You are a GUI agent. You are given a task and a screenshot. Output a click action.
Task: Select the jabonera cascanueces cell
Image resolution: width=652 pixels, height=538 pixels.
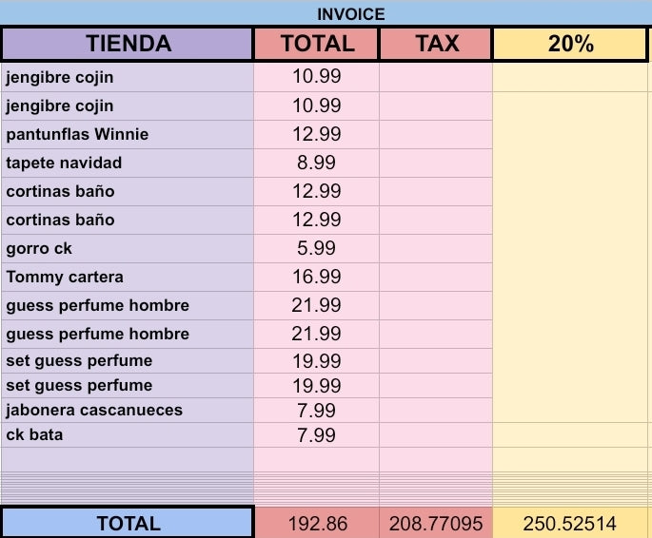(128, 410)
